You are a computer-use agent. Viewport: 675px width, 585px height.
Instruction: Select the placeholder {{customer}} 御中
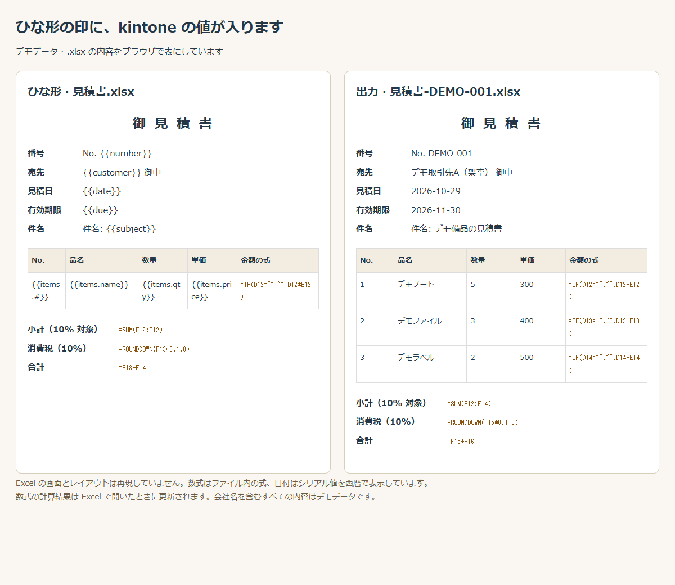click(122, 172)
